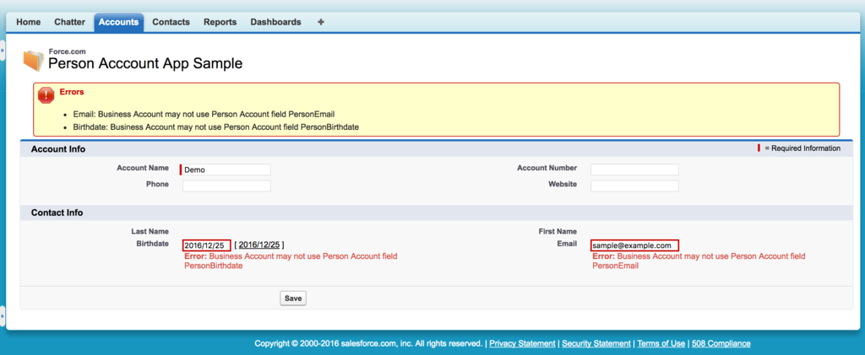This screenshot has height=355, width=865.
Task: Expand the upper left sidebar handle
Action: [x=3, y=50]
